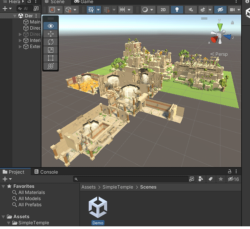Toggle scene lighting lightbulb
Image resolution: width=250 pixels, height=229 pixels.
[x=177, y=10]
